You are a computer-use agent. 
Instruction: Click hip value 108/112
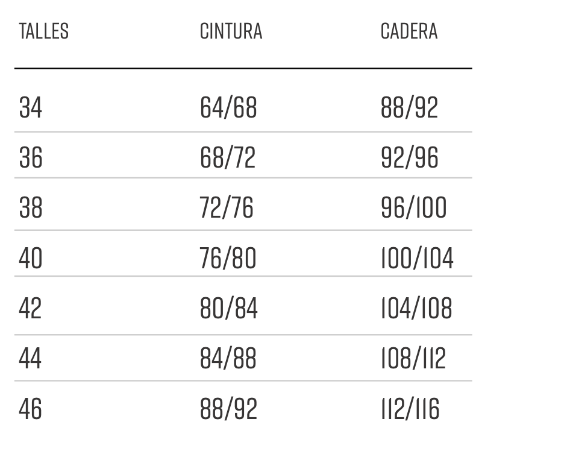click(413, 358)
